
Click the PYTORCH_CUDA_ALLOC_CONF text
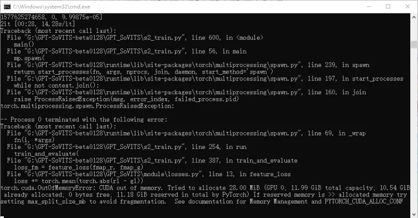coord(363,201)
